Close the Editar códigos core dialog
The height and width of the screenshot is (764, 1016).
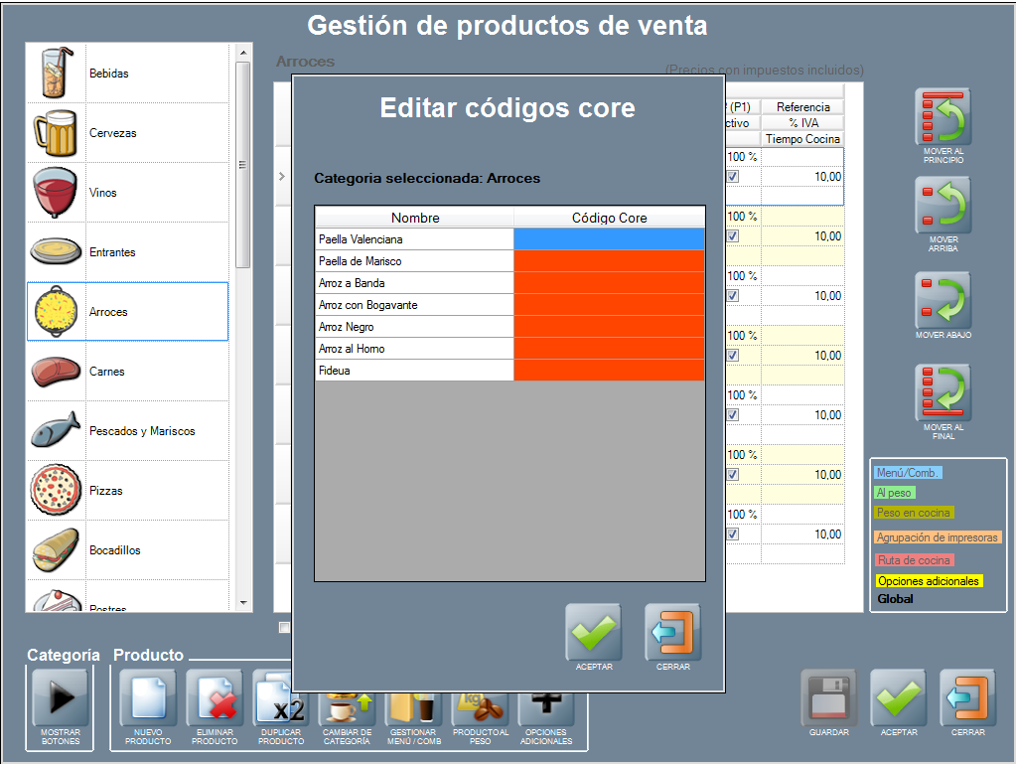pyautogui.click(x=672, y=632)
